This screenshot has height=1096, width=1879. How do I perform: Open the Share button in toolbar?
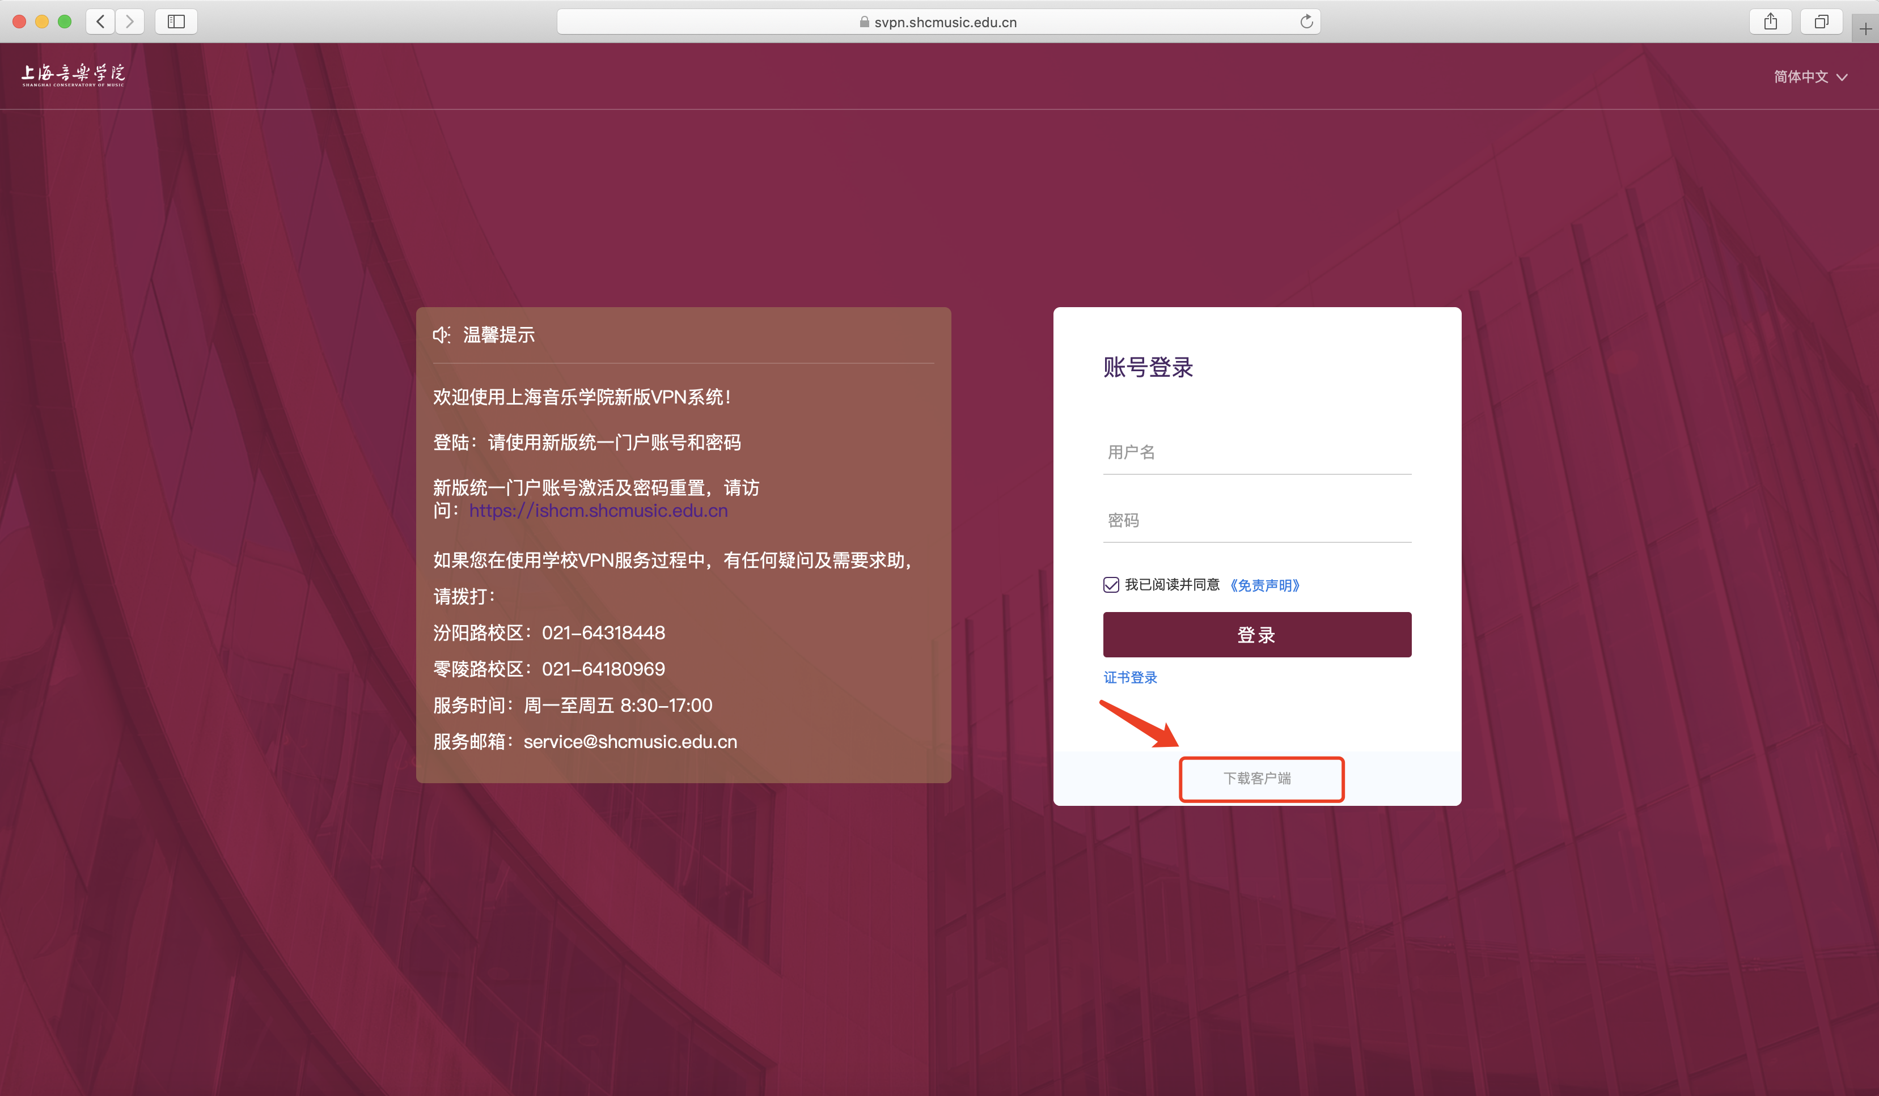coord(1770,22)
